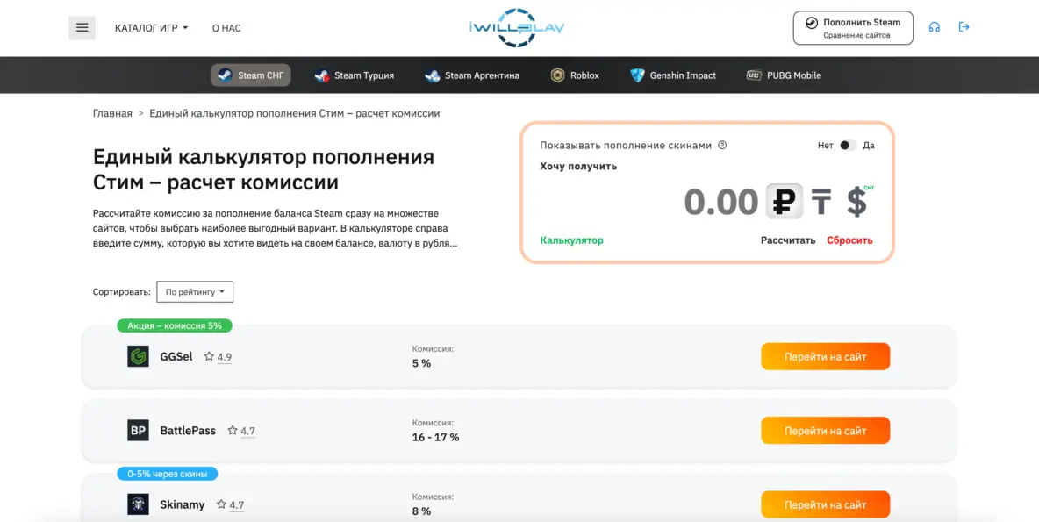
Task: Switch to the Steam Турция tab
Action: pos(355,75)
